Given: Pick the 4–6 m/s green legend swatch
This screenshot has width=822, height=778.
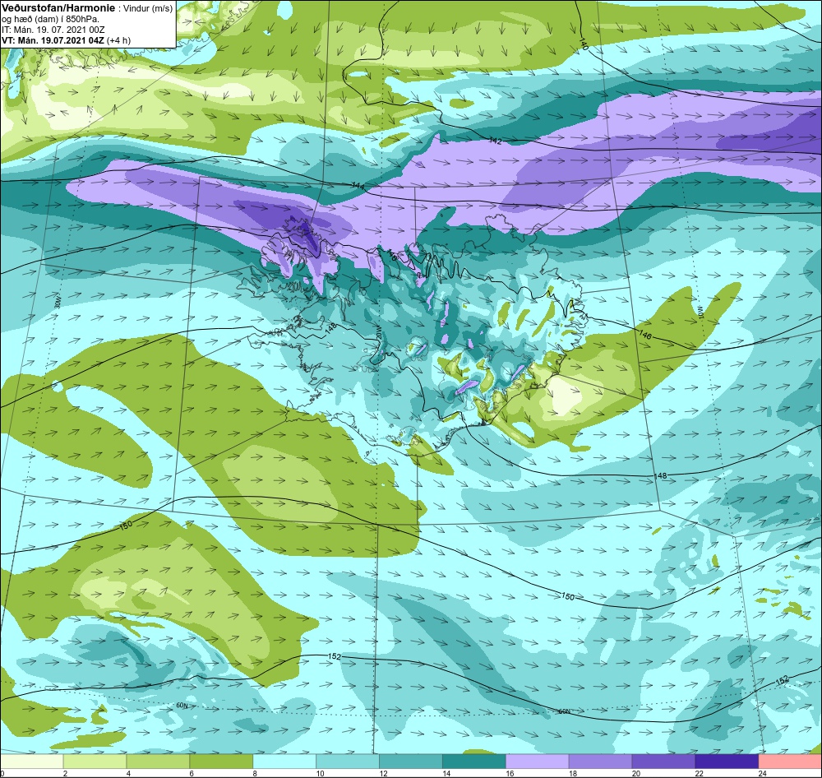Looking at the screenshot, I should (159, 762).
